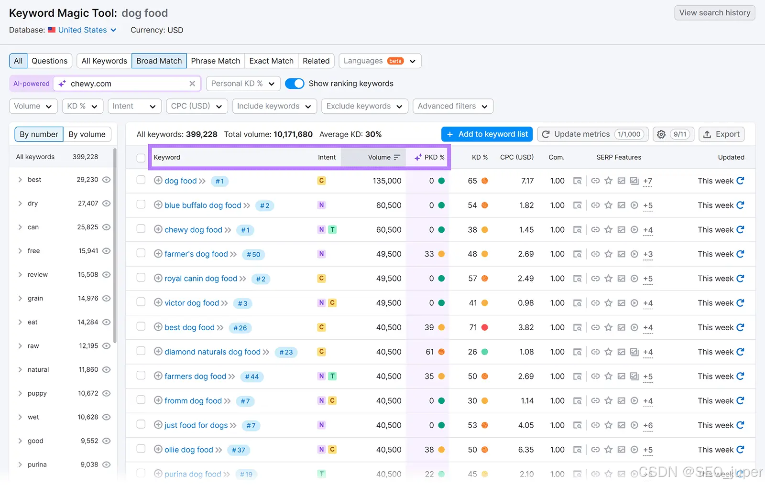Toggle eye icon for the 'best' group

(106, 180)
